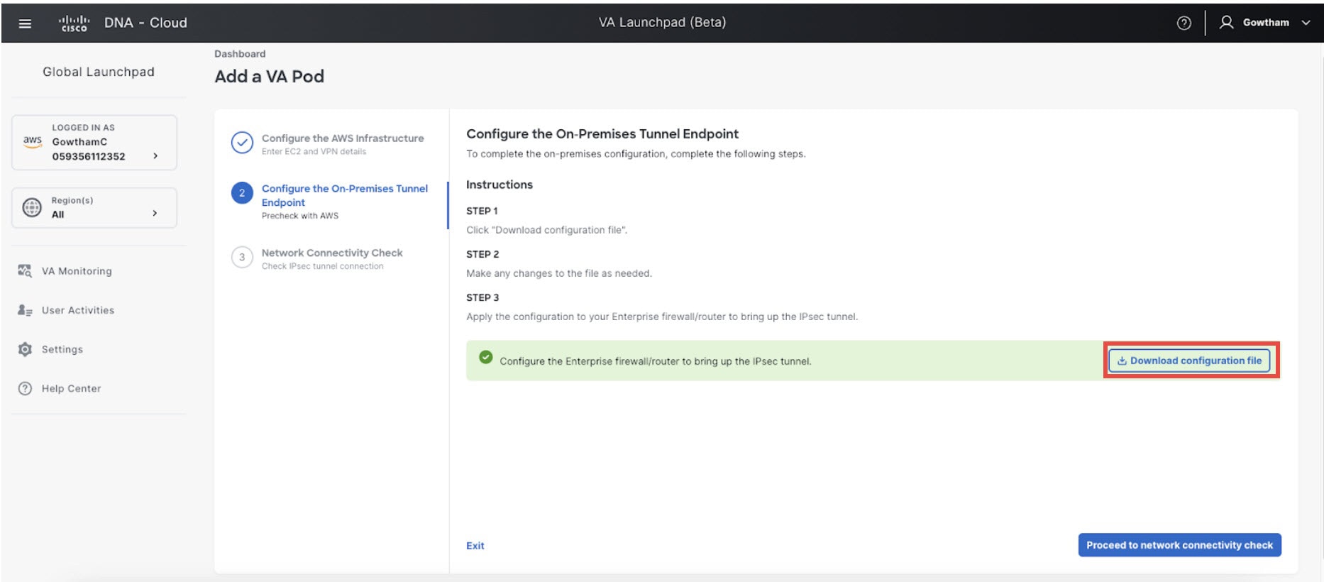Screen dimensions: 1324x582
Task: Click the Gowtham username label
Action: (1266, 23)
